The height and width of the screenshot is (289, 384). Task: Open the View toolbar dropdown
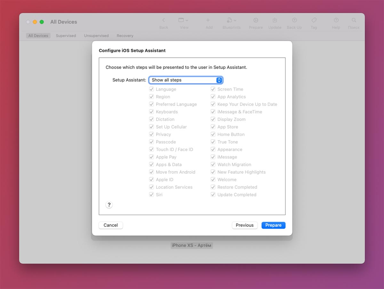click(183, 20)
